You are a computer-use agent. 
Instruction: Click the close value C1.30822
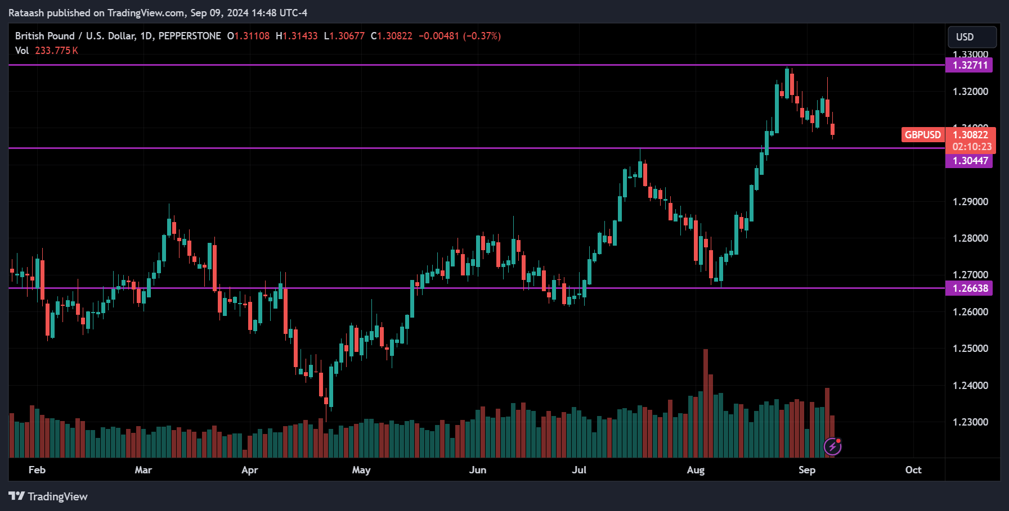point(392,36)
